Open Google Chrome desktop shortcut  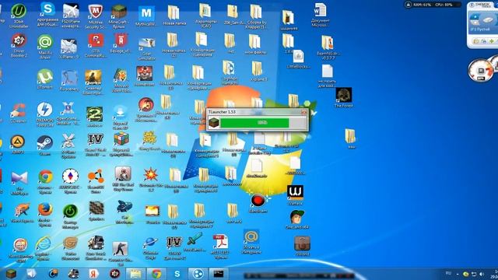point(45,177)
